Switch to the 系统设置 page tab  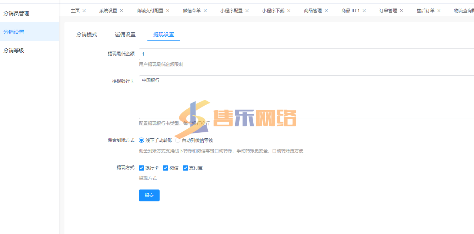point(108,11)
